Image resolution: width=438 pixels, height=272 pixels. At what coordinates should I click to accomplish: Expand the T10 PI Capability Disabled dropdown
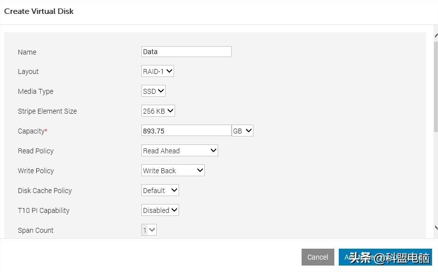pyautogui.click(x=160, y=210)
